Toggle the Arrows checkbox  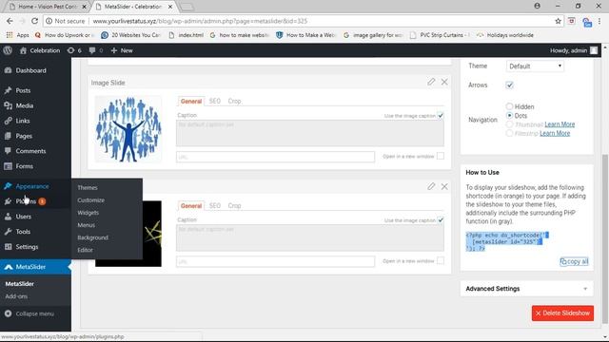(x=510, y=85)
